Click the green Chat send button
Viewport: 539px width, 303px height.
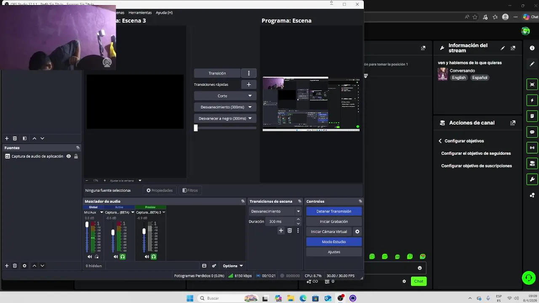pos(419,281)
